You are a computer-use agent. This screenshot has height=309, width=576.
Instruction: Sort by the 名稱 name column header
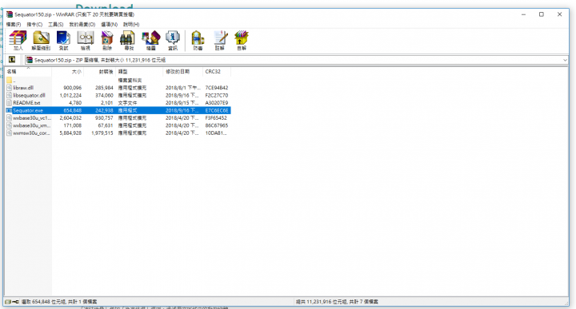pos(28,72)
